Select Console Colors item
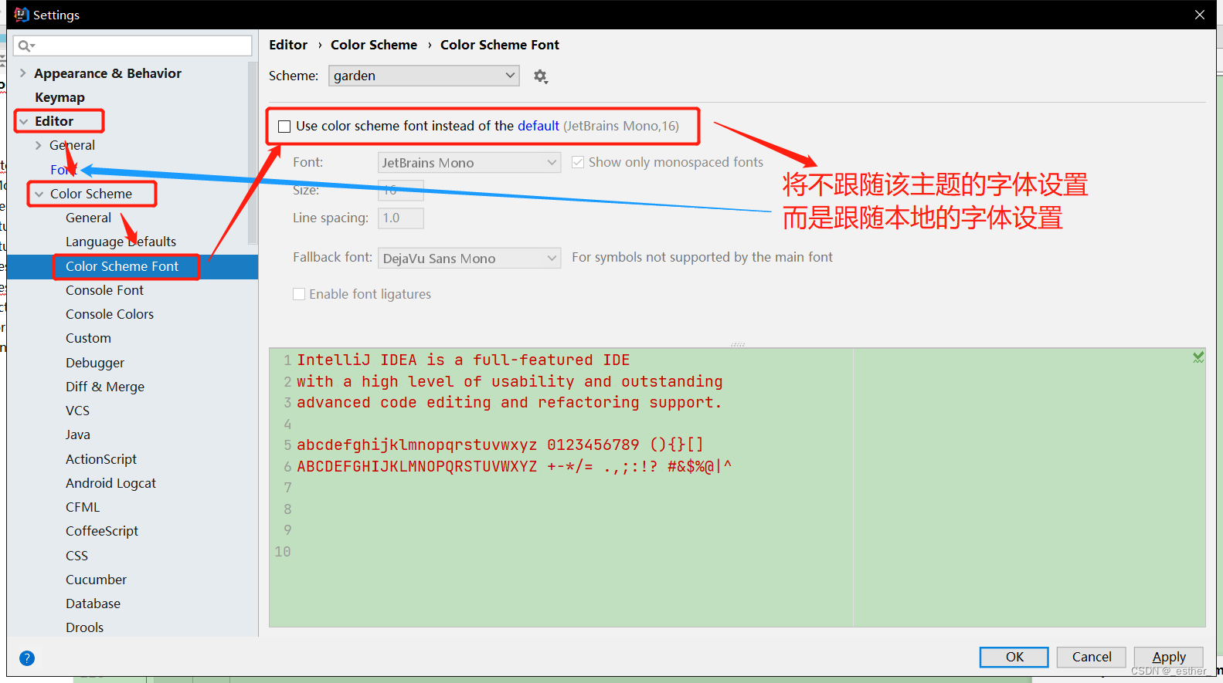The height and width of the screenshot is (683, 1223). pyautogui.click(x=110, y=314)
